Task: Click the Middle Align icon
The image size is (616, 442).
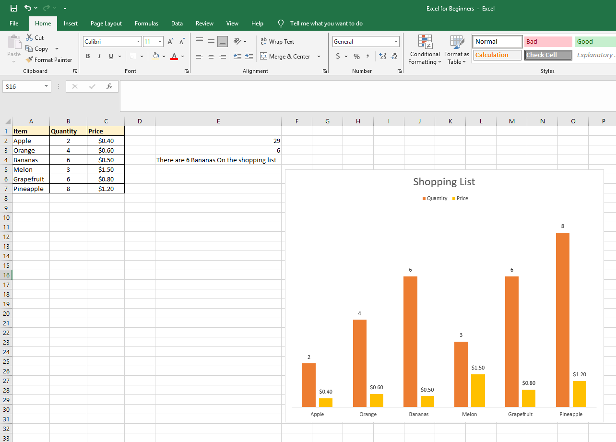Action: (211, 41)
